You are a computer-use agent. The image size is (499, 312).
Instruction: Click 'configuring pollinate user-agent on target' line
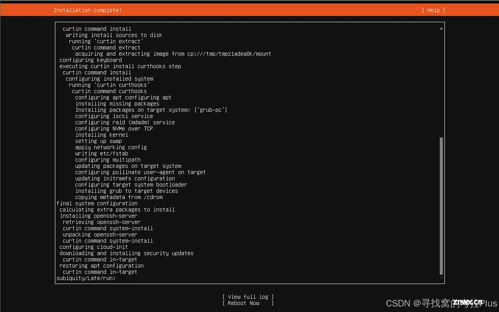141,172
